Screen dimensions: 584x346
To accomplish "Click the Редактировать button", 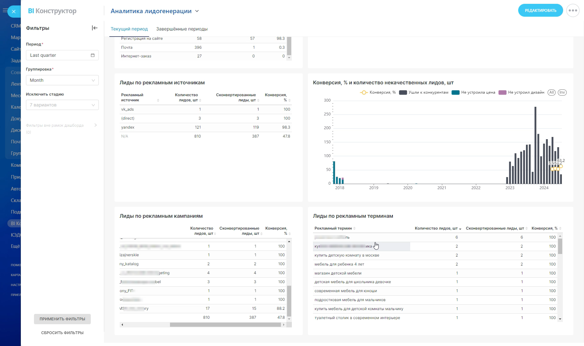I will (x=540, y=11).
